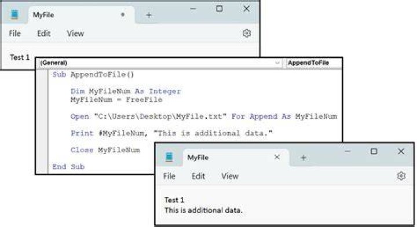Click 'MyFileNum = FreeFile' code line

pyautogui.click(x=116, y=100)
